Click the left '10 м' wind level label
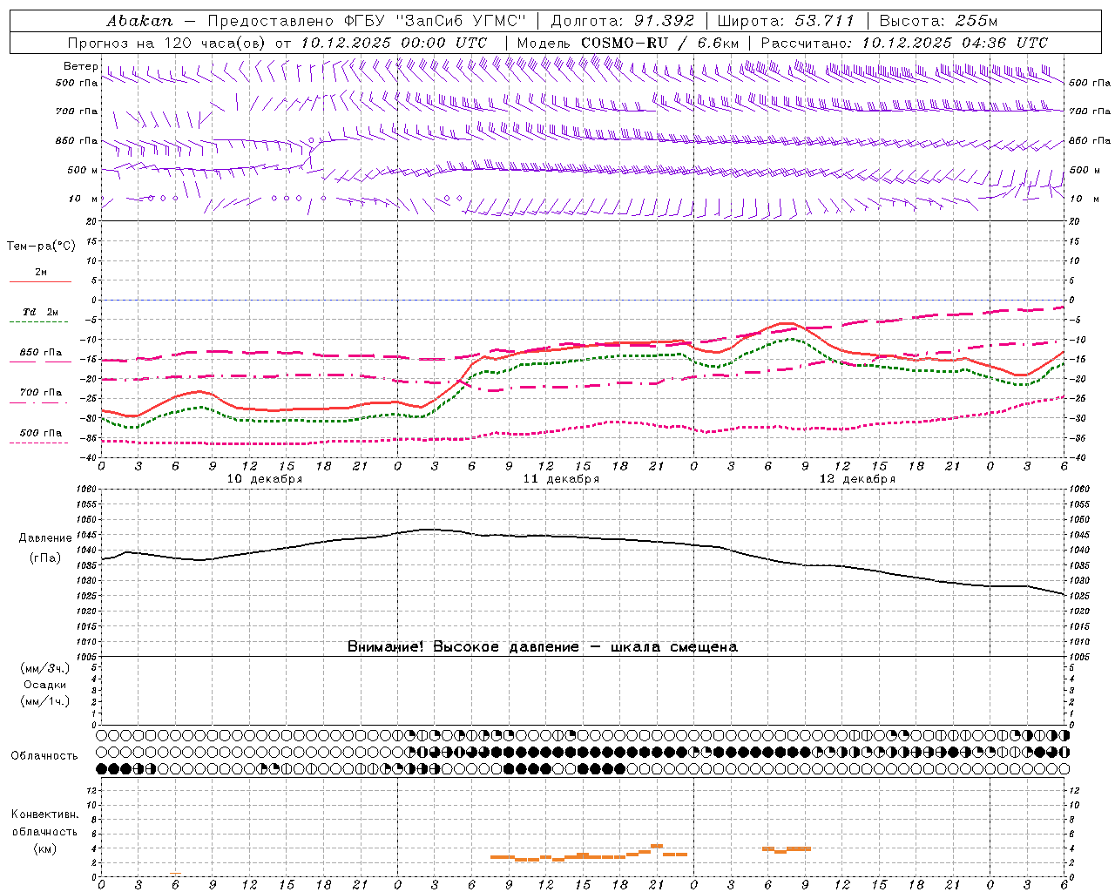This screenshot has height=892, width=1115. [x=84, y=199]
